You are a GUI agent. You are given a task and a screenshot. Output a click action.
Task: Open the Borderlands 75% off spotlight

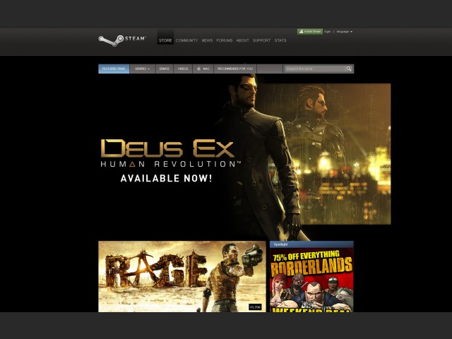(311, 280)
